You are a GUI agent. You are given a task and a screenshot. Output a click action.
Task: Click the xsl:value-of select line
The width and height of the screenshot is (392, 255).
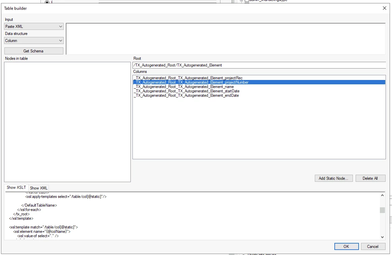[38, 236]
